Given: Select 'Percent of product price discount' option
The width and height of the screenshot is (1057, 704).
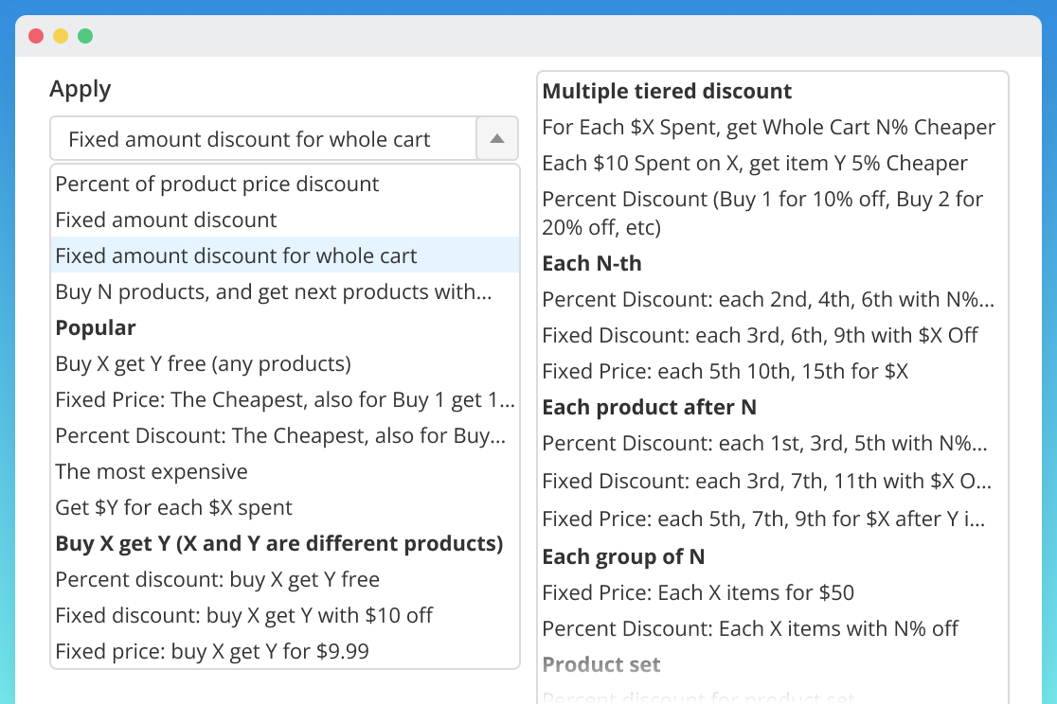Looking at the screenshot, I should 217,185.
